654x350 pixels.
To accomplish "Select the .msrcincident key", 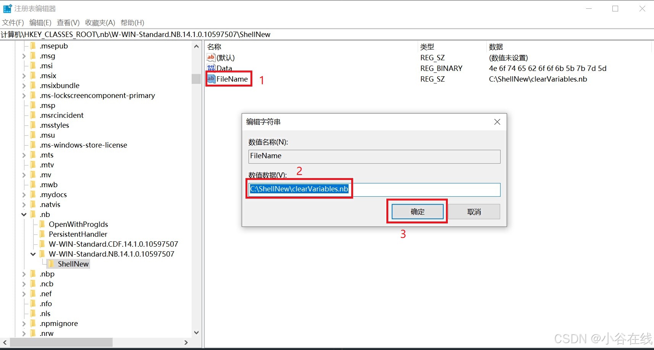I will coord(61,115).
